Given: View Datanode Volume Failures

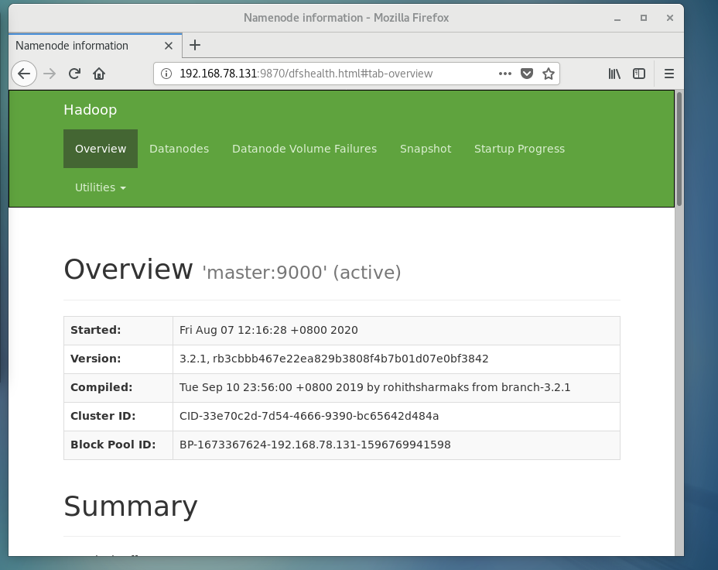Looking at the screenshot, I should (304, 149).
